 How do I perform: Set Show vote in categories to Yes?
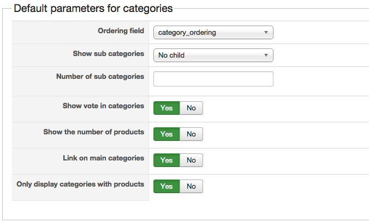click(x=166, y=108)
